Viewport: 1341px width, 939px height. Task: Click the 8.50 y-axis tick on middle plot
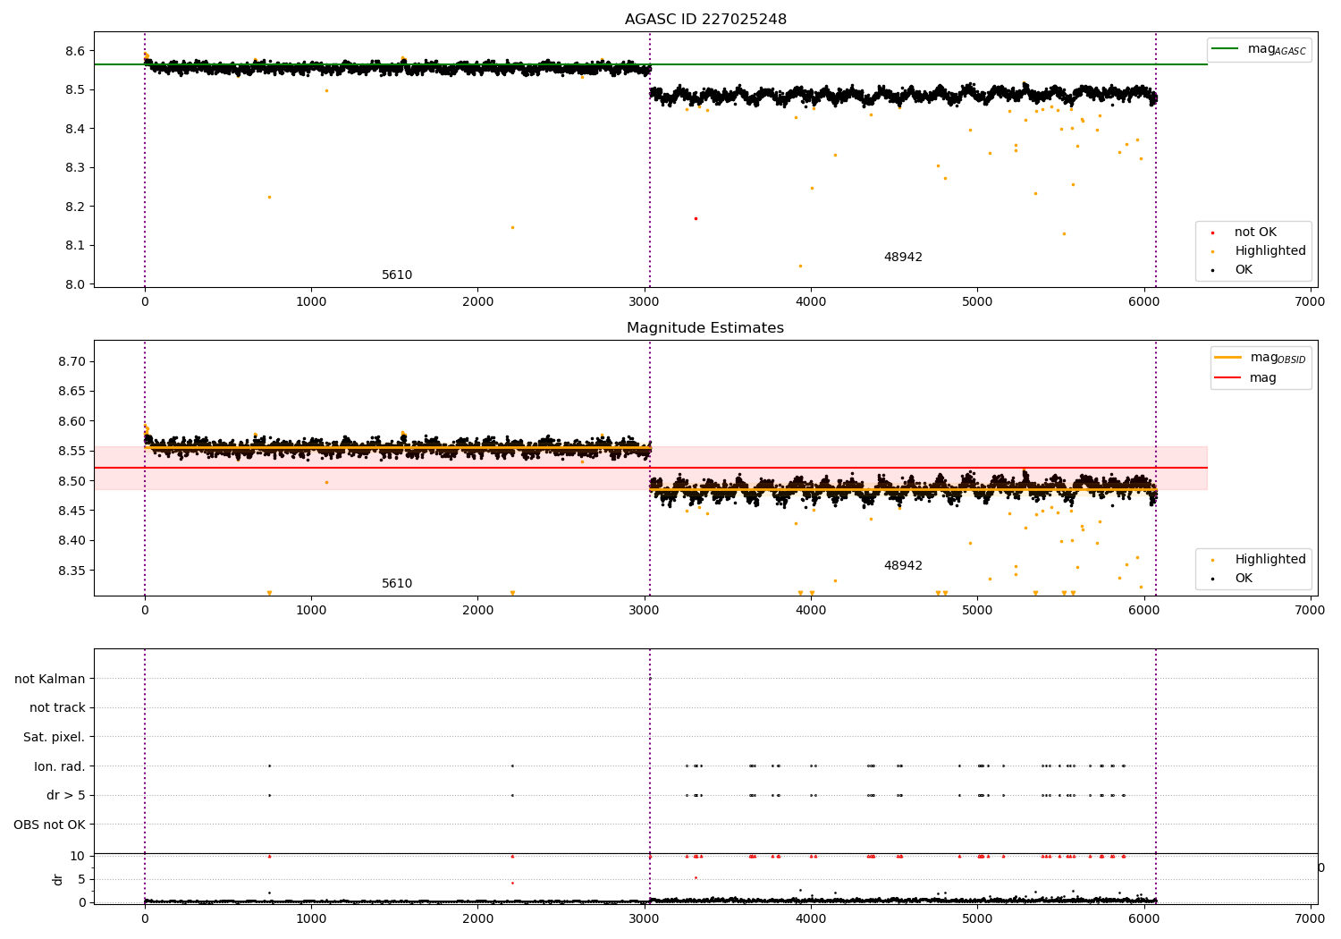[x=72, y=481]
